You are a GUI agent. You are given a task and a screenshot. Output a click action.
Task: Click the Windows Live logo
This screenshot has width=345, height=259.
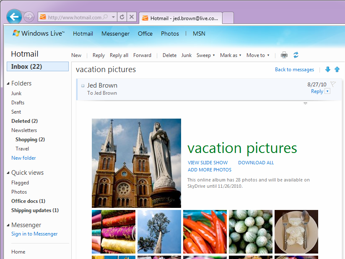click(38, 34)
